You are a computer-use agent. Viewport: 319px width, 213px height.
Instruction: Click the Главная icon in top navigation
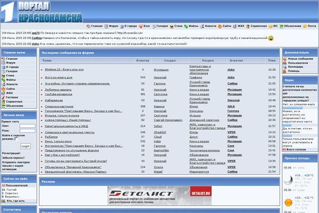coord(88,26)
